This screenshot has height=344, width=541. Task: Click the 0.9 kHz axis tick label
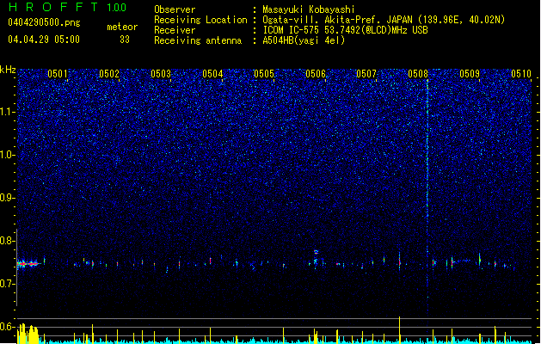pyautogui.click(x=8, y=198)
